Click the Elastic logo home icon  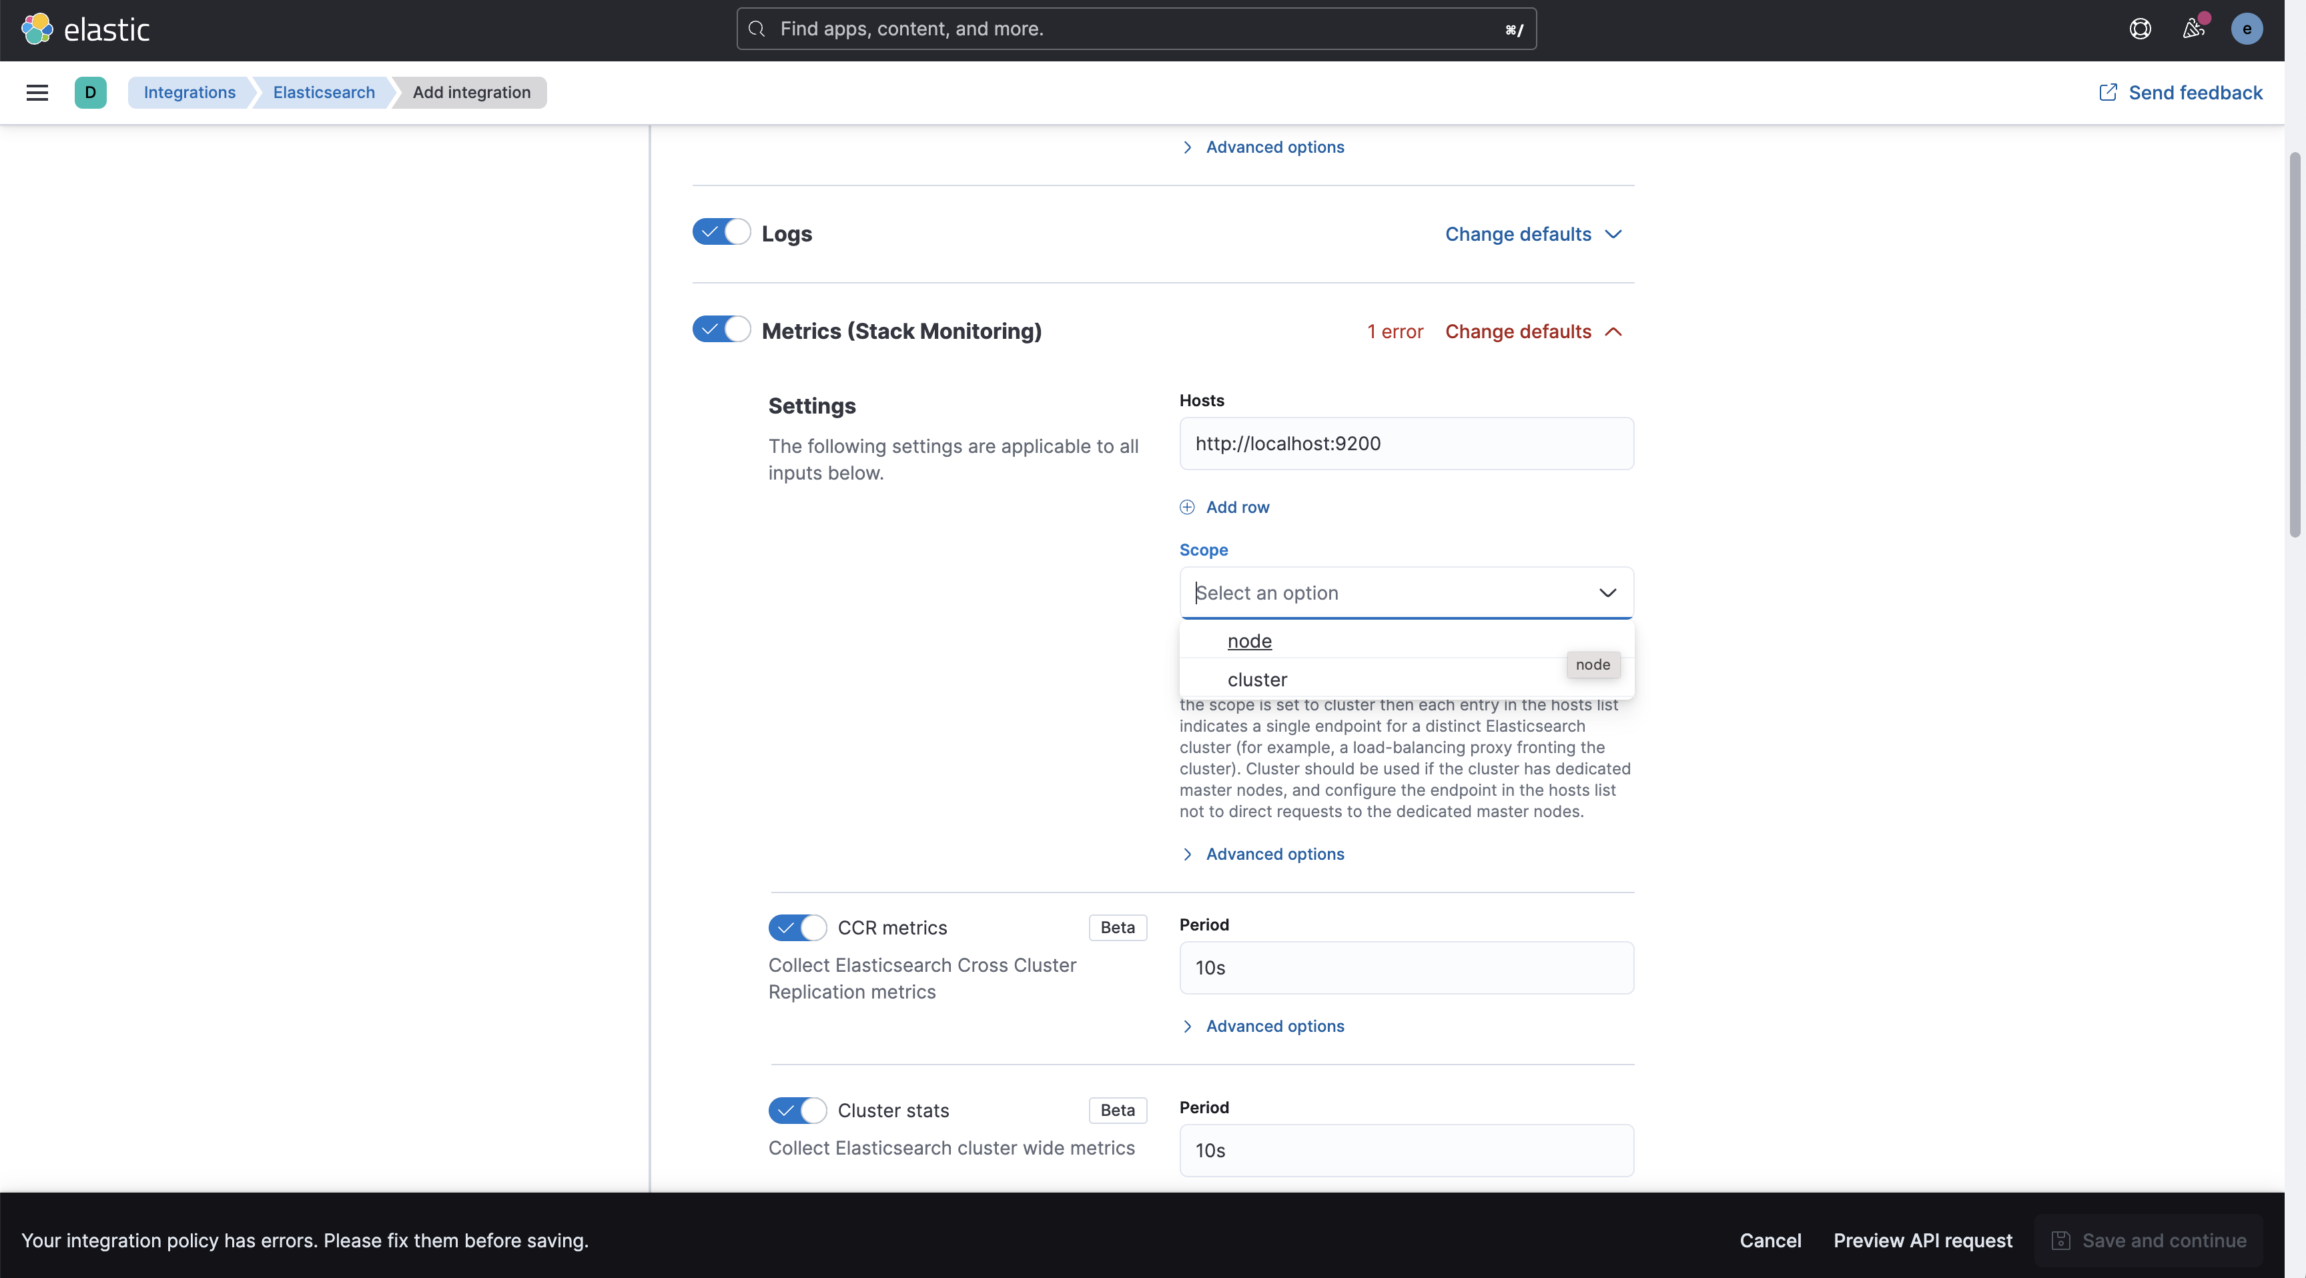[x=37, y=29]
